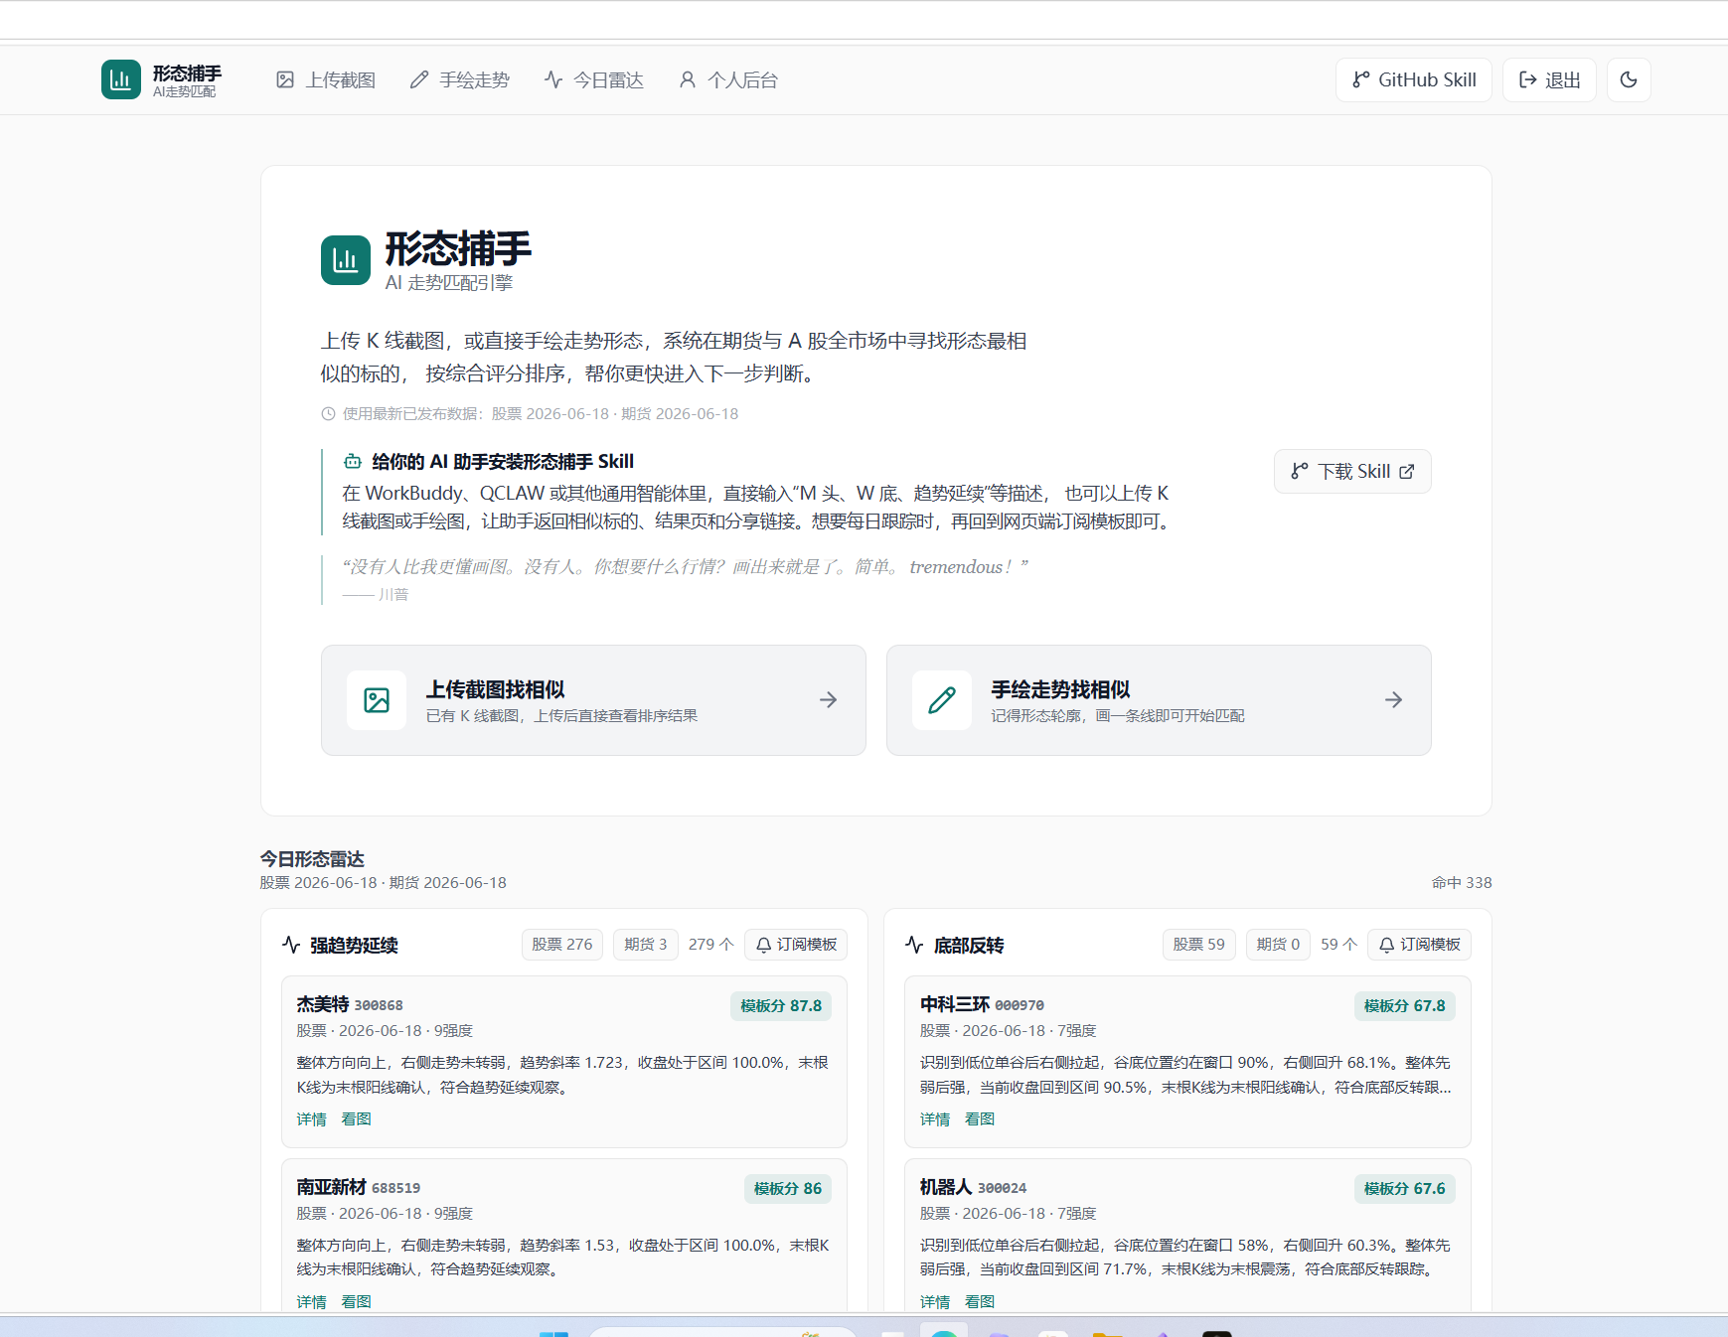The image size is (1728, 1337).
Task: Open 看图 for 中科三环 000970
Action: 980,1119
